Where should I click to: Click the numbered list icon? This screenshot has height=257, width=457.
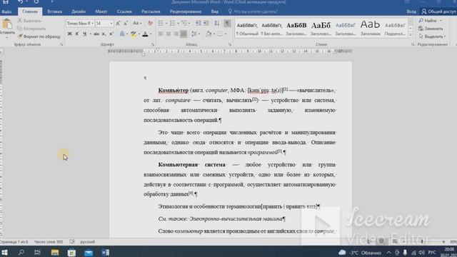(x=173, y=24)
